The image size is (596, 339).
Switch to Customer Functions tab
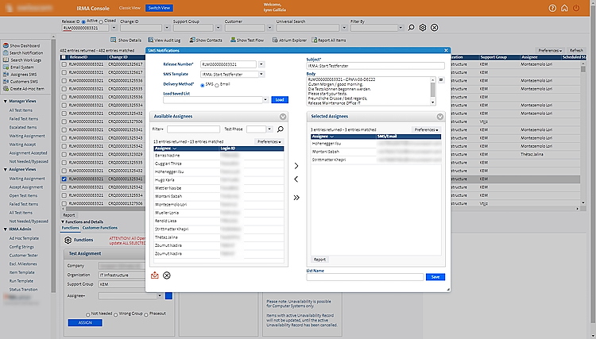pyautogui.click(x=100, y=229)
